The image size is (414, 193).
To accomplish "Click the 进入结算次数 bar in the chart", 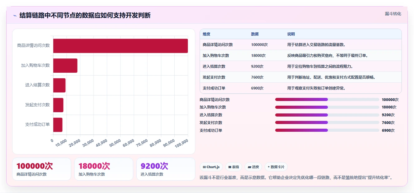I will [x=59, y=85].
